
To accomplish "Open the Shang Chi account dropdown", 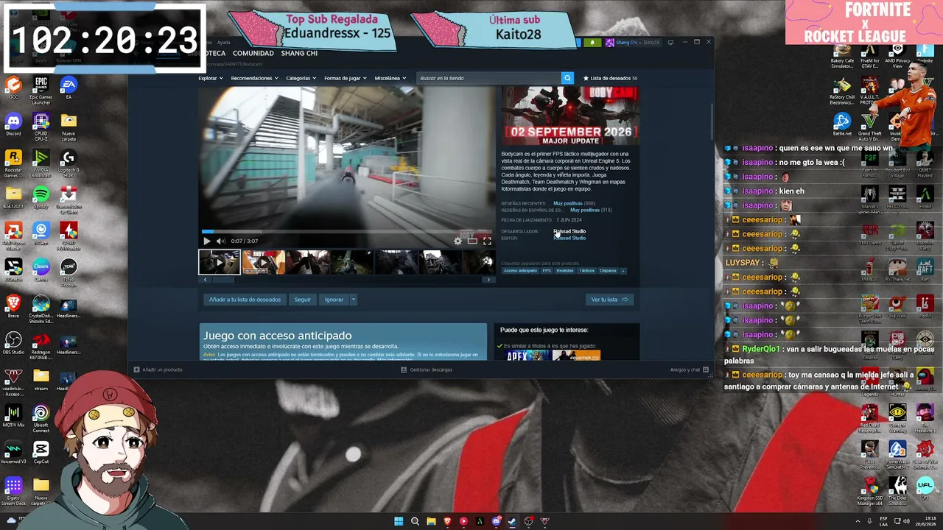I will click(632, 43).
